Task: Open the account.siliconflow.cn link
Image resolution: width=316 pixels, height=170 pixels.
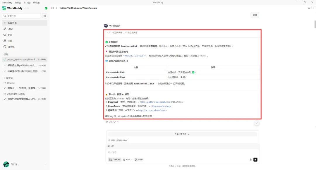Action: pos(152,110)
